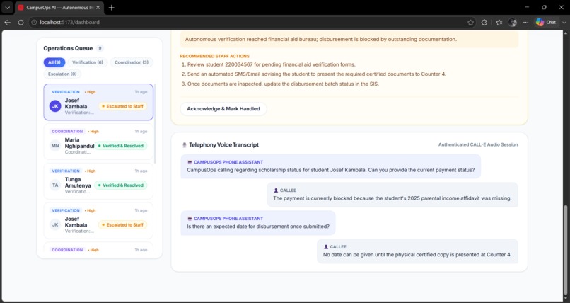Screen dimensions: 570x303
Task: Open the browser profile avatar
Action: click(x=513, y=22)
